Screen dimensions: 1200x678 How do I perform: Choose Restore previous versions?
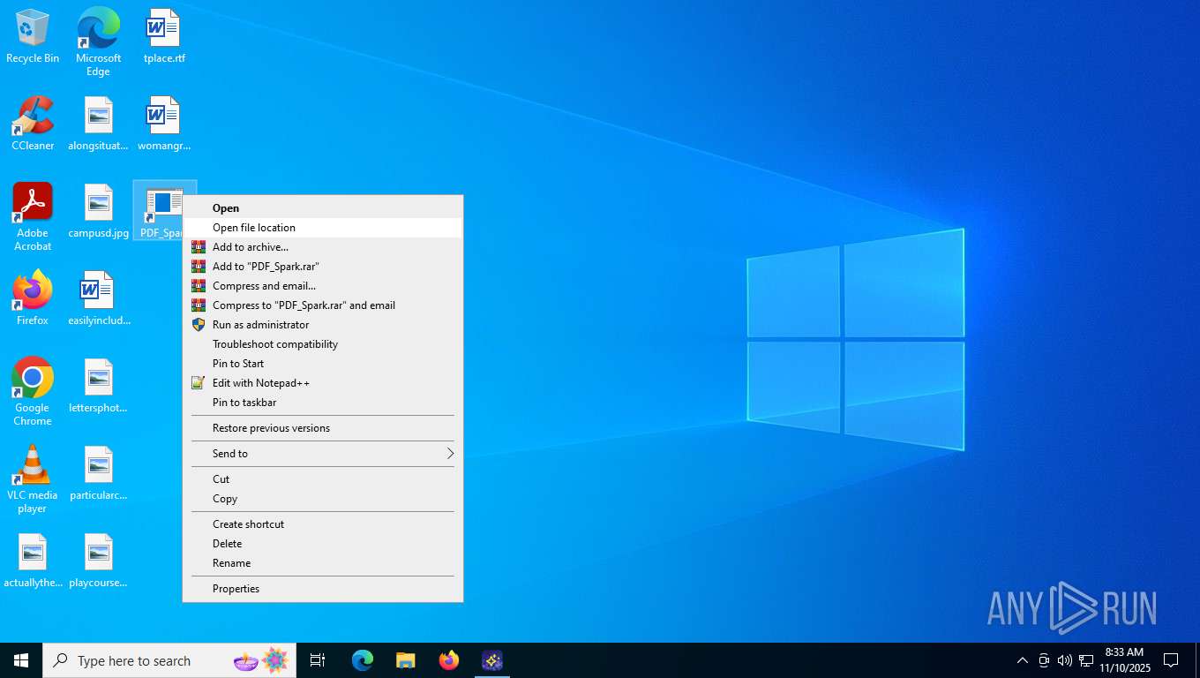(x=323, y=428)
